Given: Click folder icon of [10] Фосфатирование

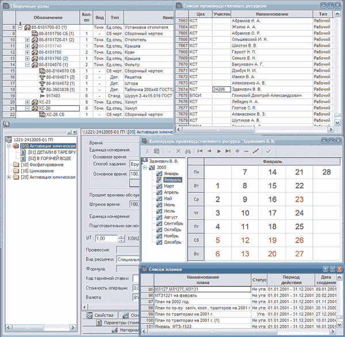Looking at the screenshot, I should tap(16, 165).
